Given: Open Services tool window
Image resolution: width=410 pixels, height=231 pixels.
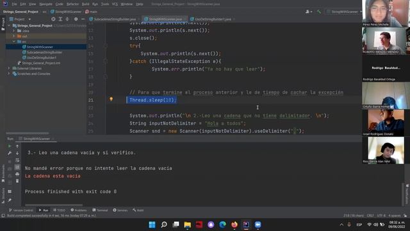Looking at the screenshot, I should click(x=120, y=210).
